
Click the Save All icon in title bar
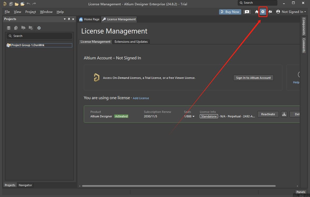(x=11, y=4)
